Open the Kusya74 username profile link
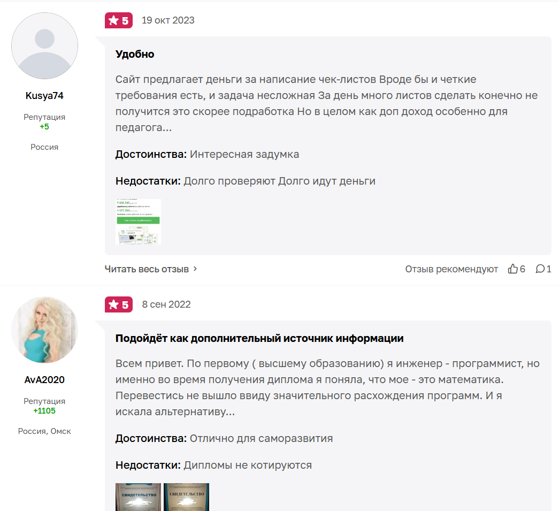This screenshot has height=511, width=559. [44, 96]
